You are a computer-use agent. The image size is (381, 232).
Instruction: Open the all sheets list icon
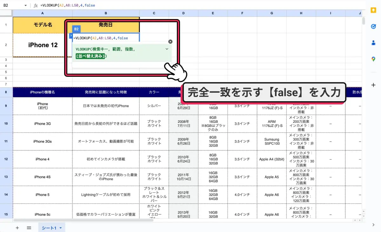pyautogui.click(x=29, y=228)
